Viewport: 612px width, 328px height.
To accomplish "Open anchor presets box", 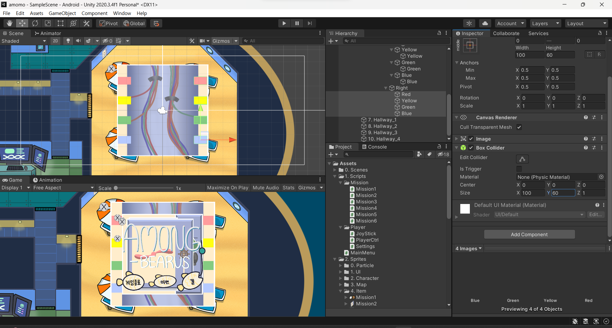I will [470, 45].
